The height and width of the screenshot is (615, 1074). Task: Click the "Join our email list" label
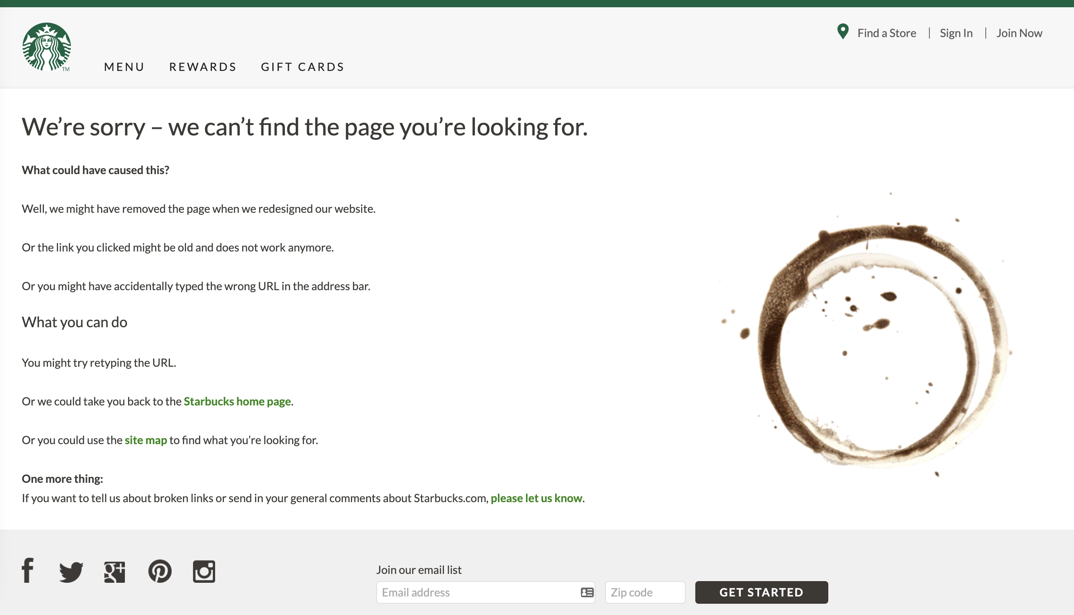pos(419,570)
